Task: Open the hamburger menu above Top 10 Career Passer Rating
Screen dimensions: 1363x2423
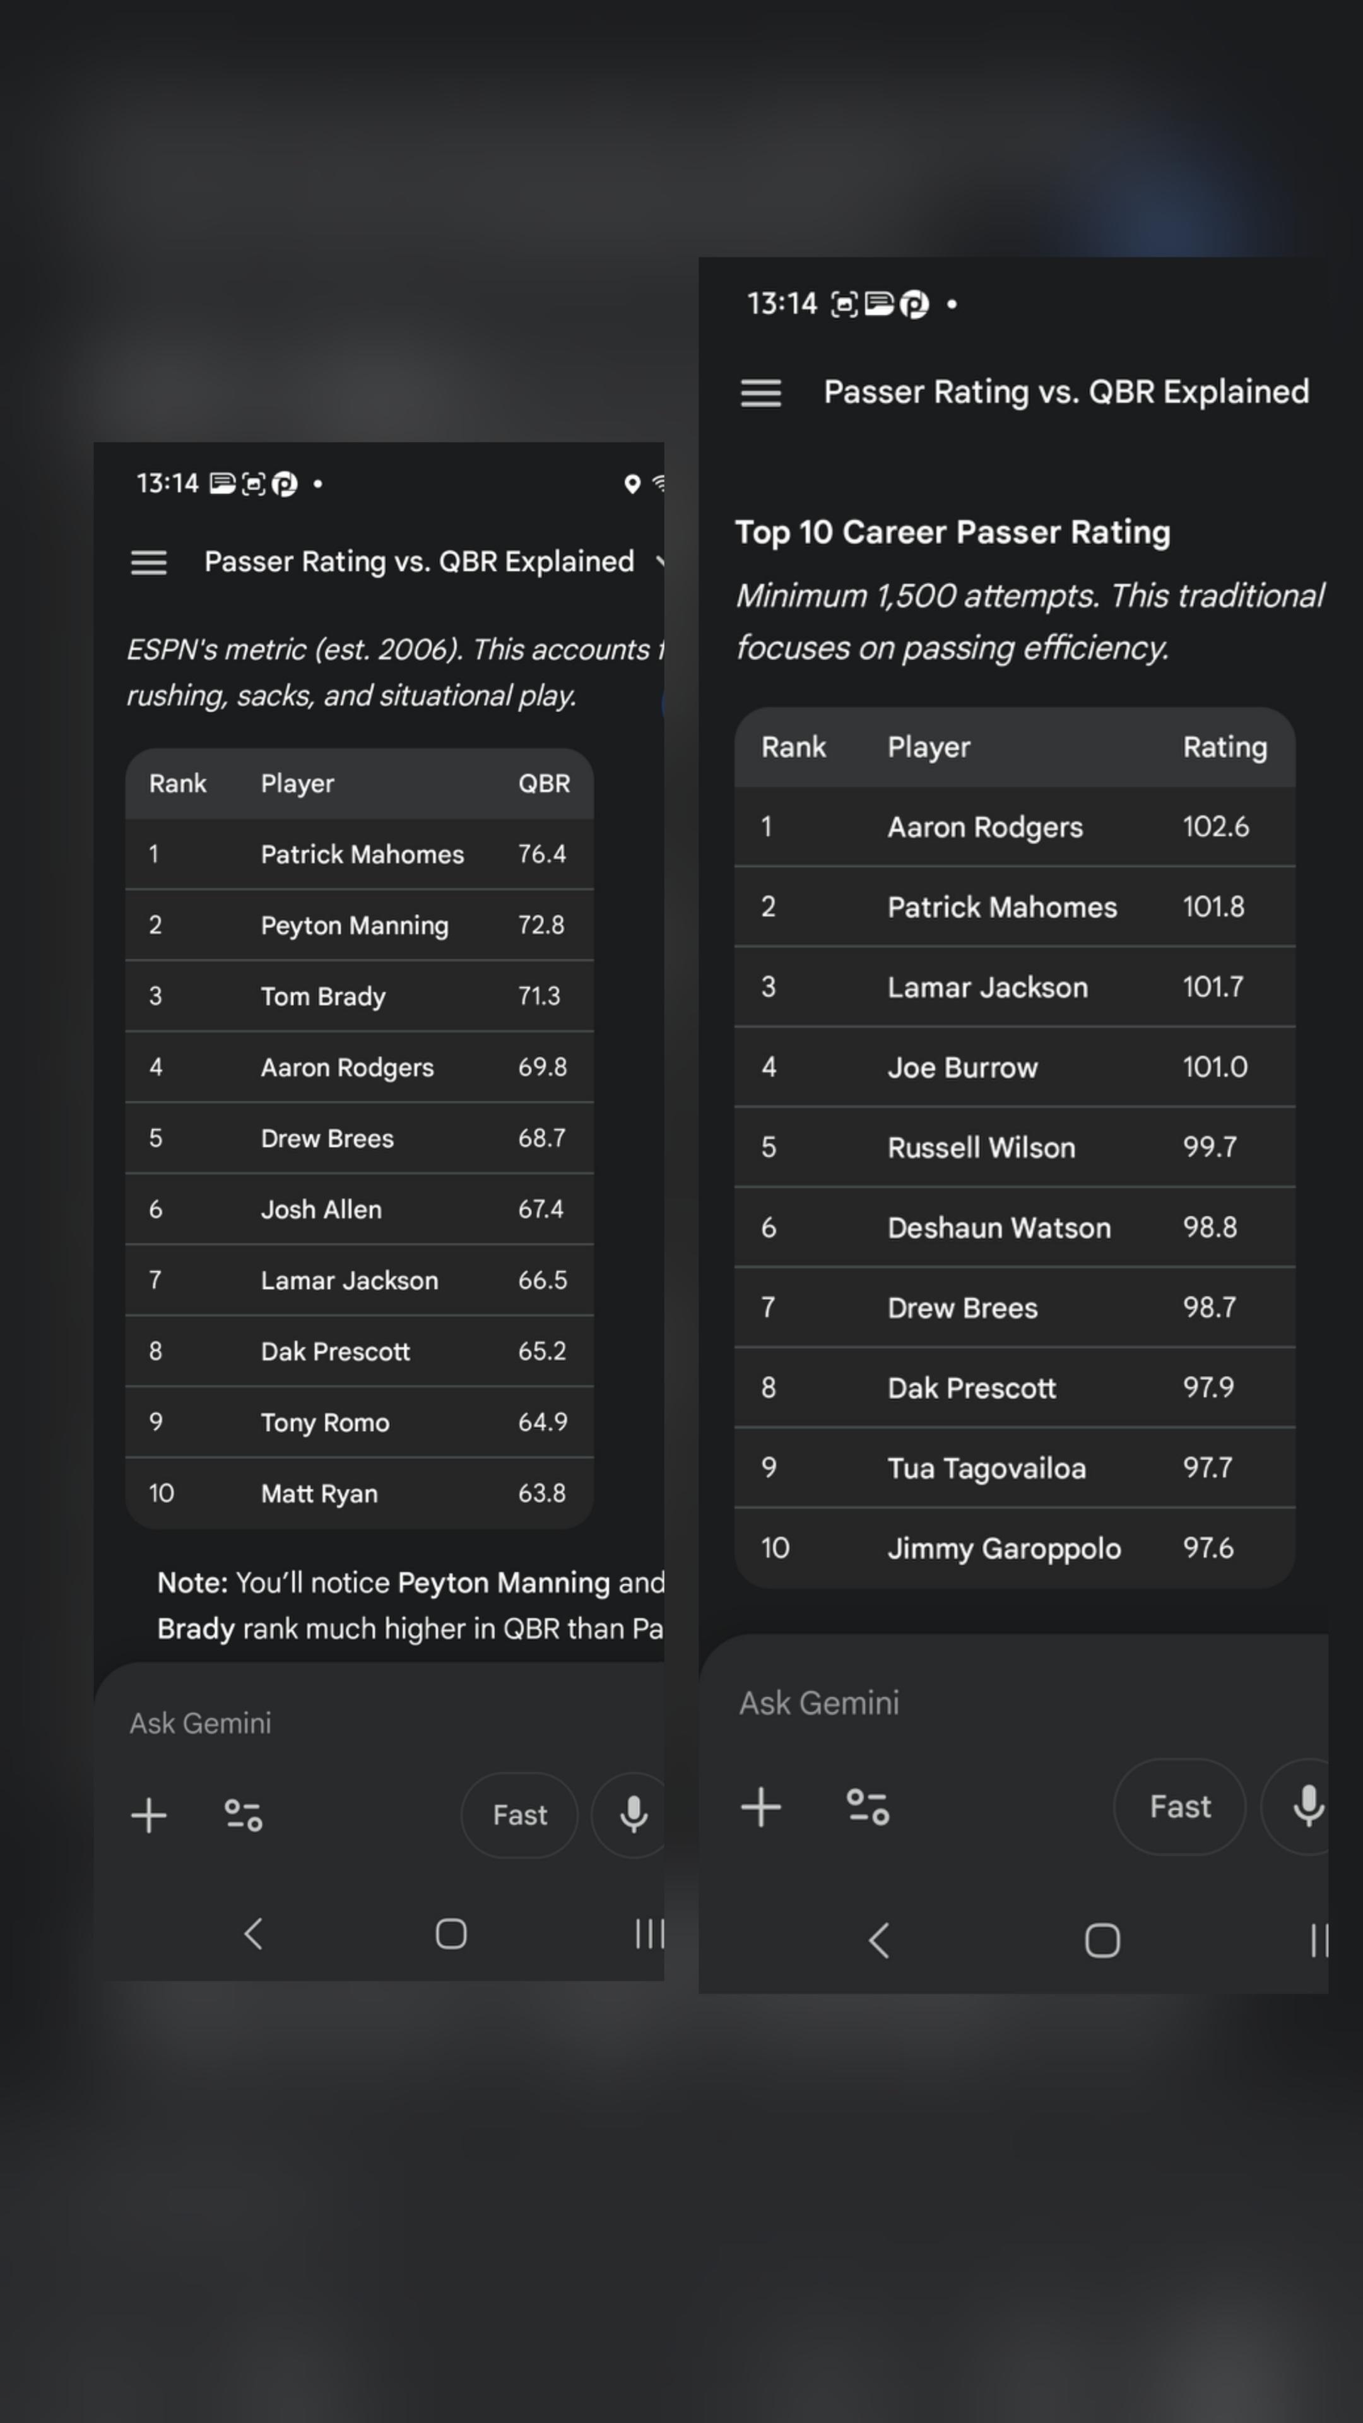Action: (760, 393)
